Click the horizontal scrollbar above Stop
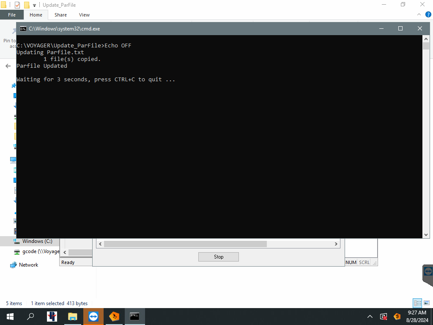The width and height of the screenshot is (433, 325). pos(185,244)
